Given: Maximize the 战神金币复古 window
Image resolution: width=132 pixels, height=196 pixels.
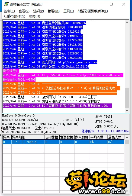Looking at the screenshot, I should (x=111, y=4).
